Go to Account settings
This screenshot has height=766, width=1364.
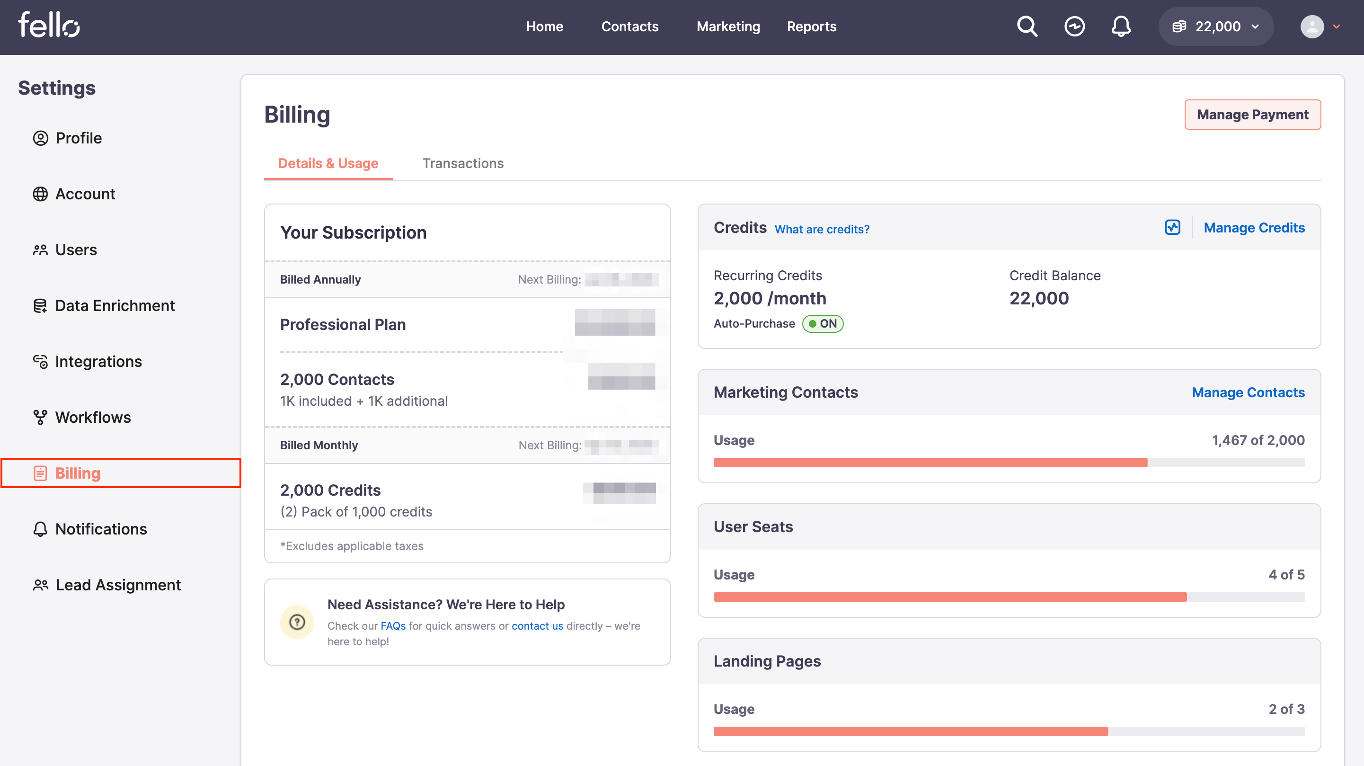(85, 194)
